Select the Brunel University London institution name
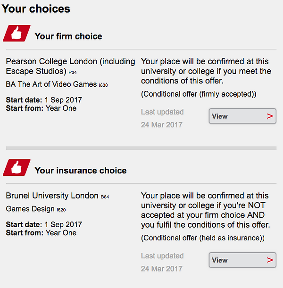 (52, 196)
